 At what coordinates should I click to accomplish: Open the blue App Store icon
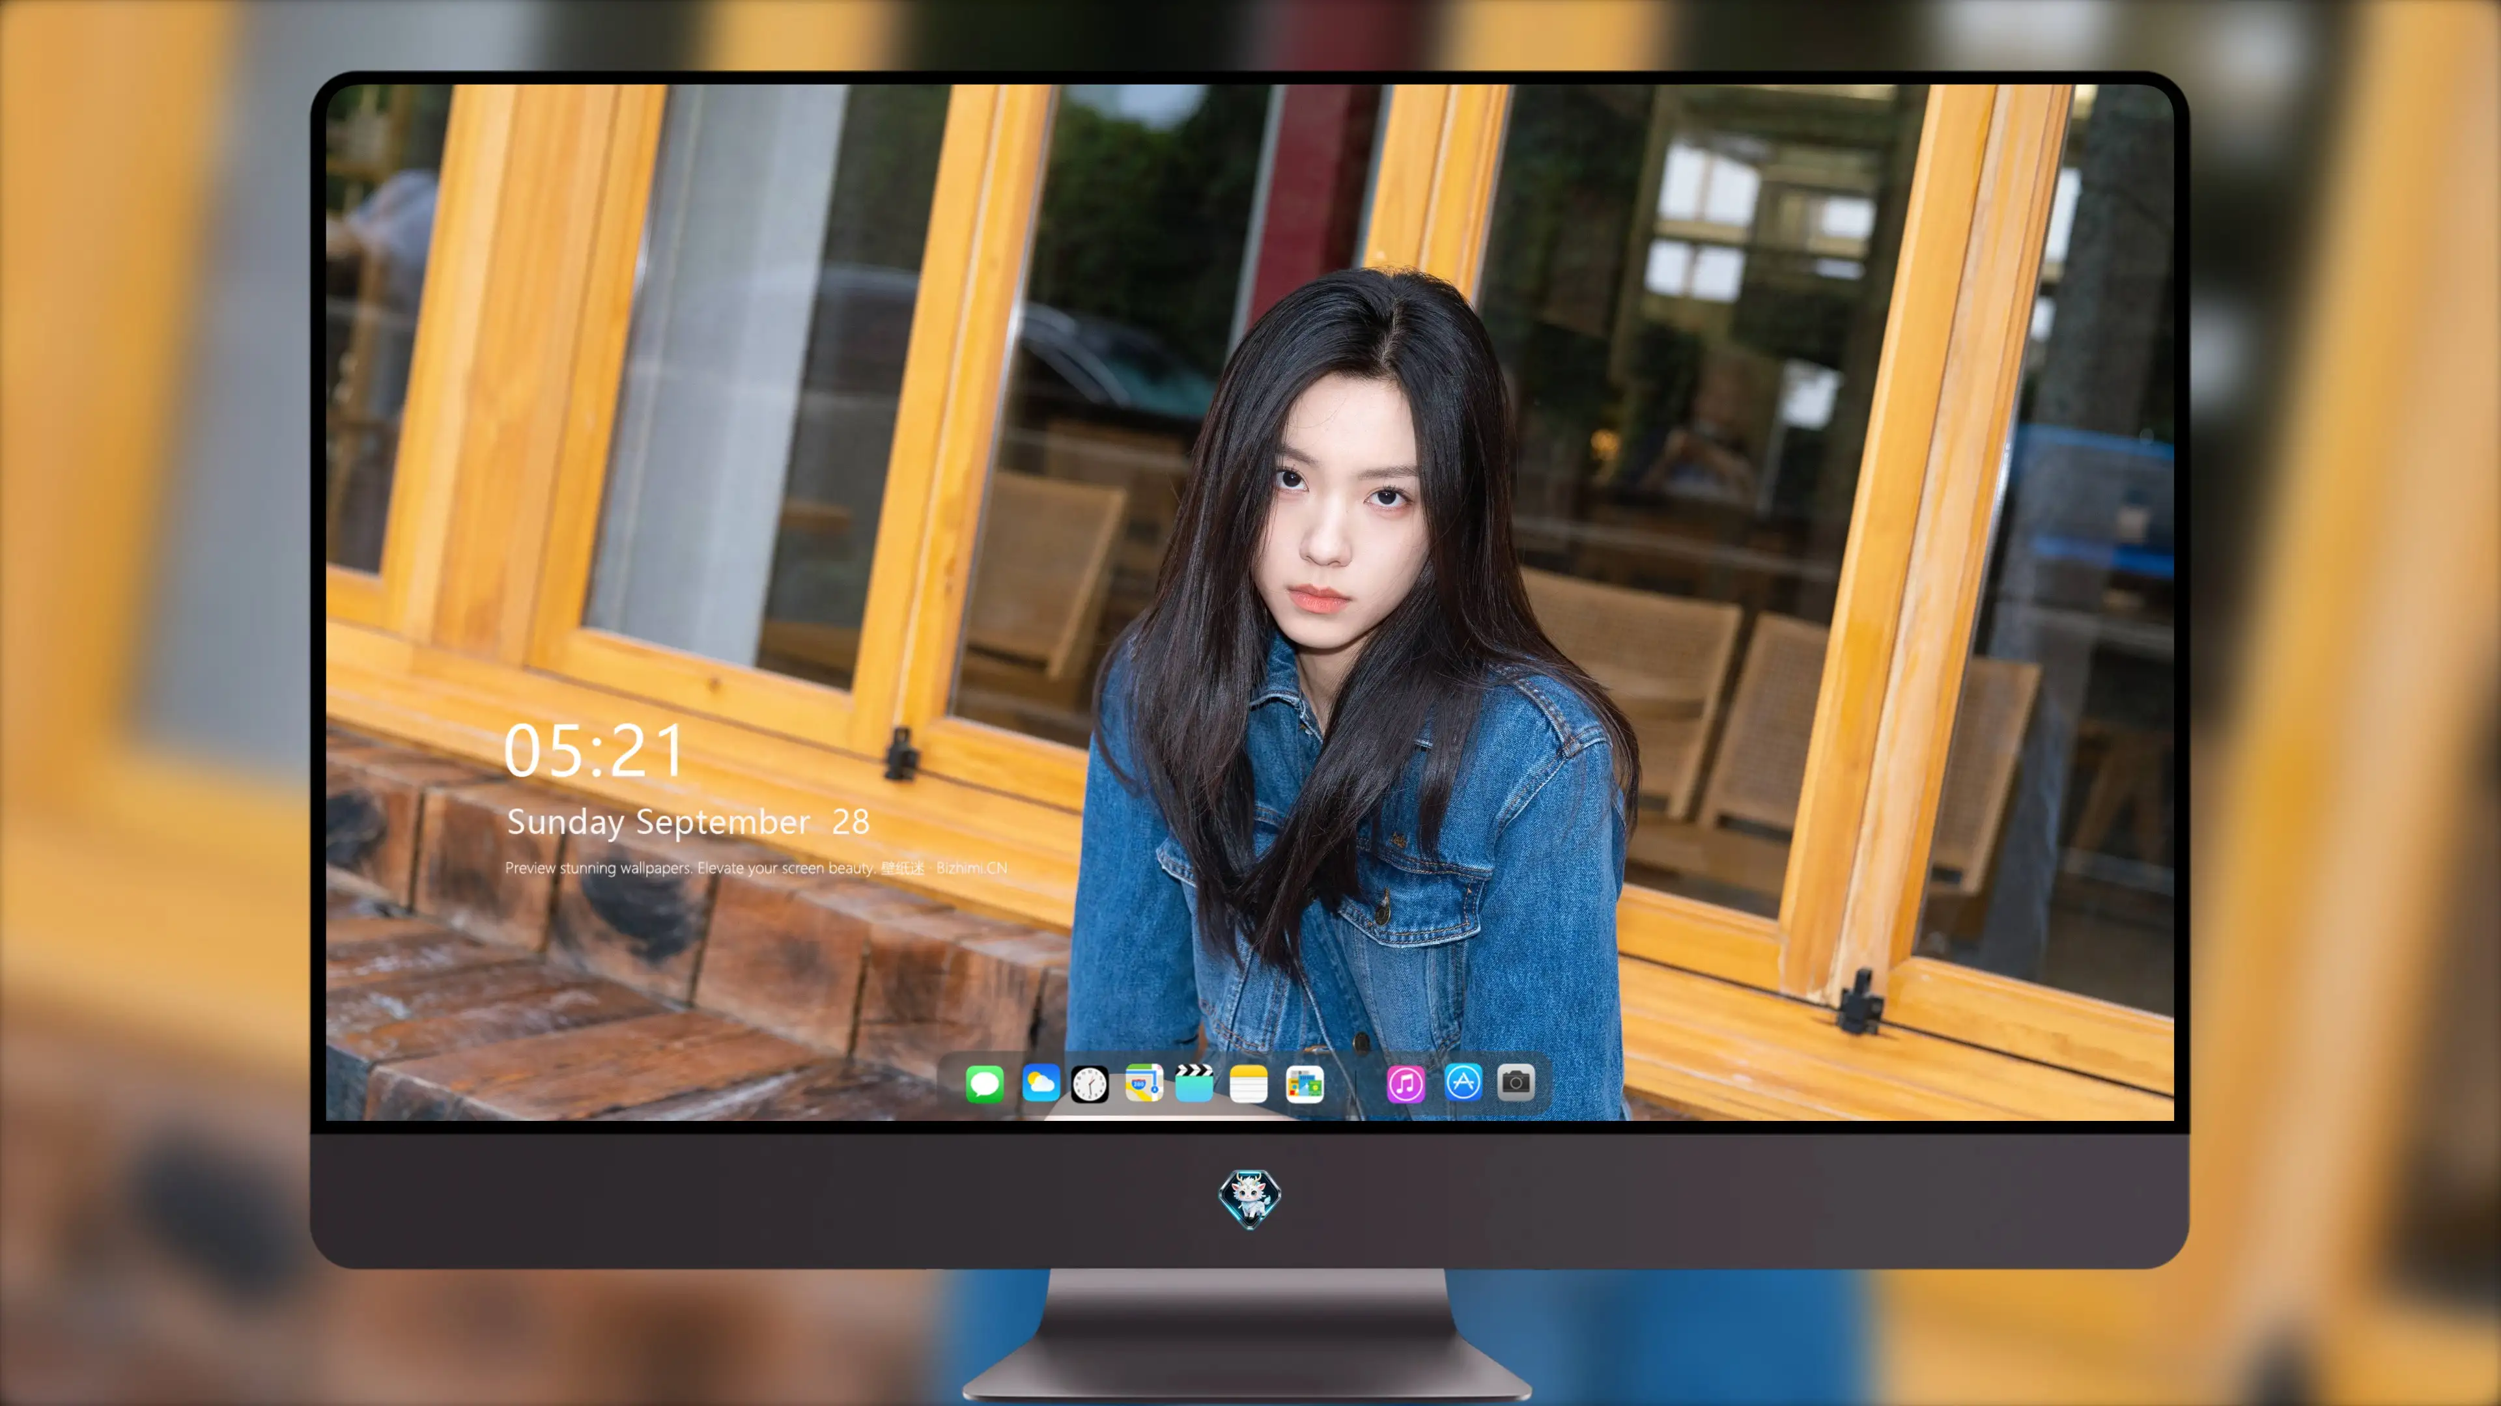1463,1082
